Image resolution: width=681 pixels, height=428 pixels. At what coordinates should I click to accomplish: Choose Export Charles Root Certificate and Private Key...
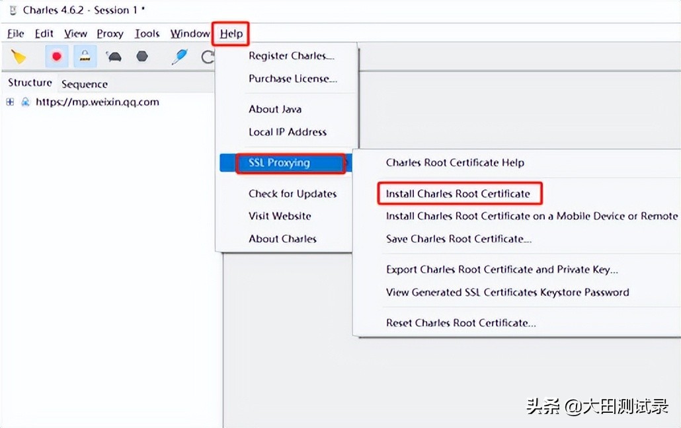[502, 269]
